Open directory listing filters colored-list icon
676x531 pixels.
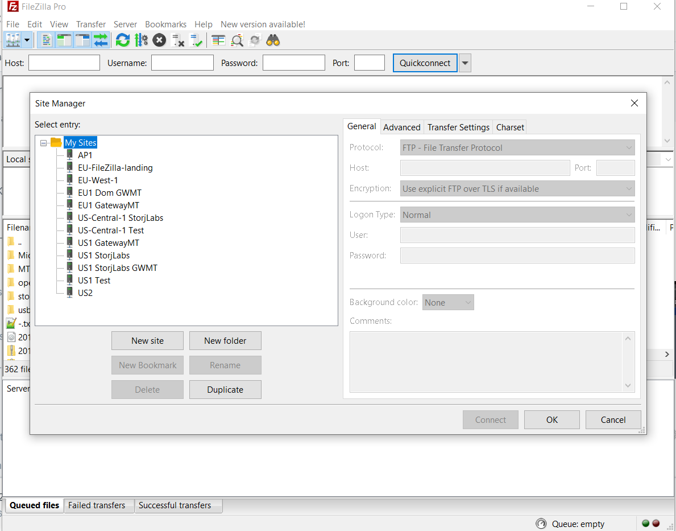click(218, 40)
